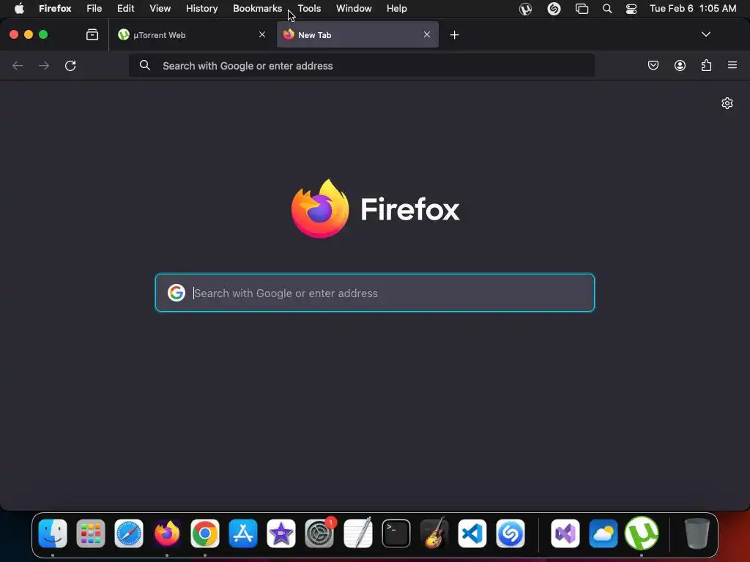The width and height of the screenshot is (750, 562).
Task: Open µTorrent from the dock
Action: (x=642, y=533)
